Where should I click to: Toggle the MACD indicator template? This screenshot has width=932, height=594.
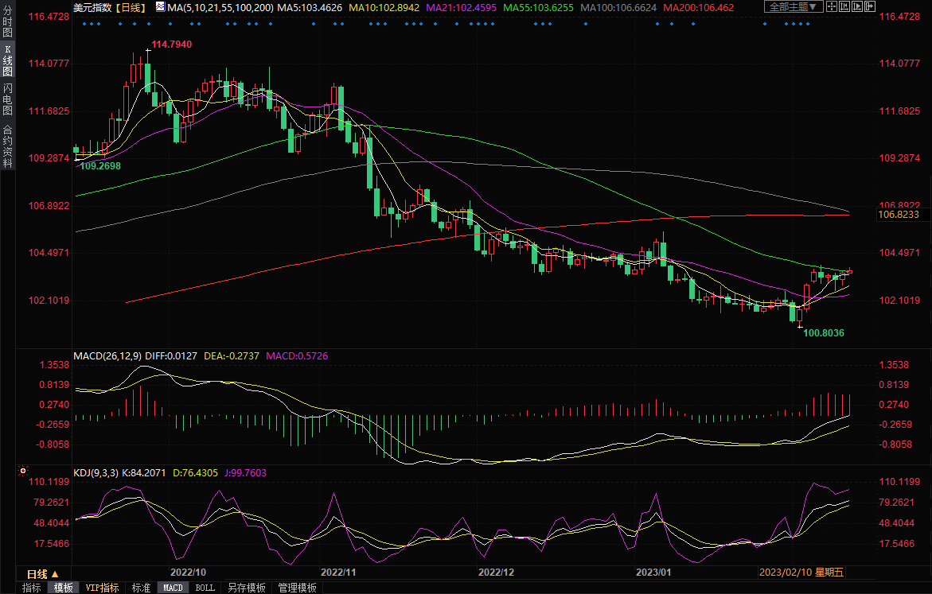(x=173, y=588)
